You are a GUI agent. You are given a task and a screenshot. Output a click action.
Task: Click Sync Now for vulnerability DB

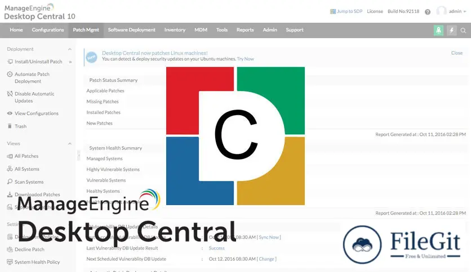click(269, 237)
